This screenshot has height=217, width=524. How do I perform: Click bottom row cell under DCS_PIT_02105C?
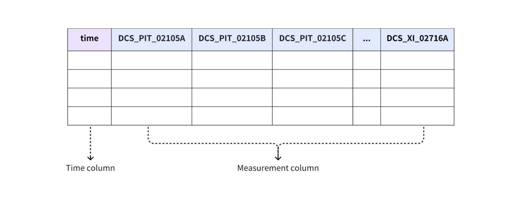[x=312, y=116]
